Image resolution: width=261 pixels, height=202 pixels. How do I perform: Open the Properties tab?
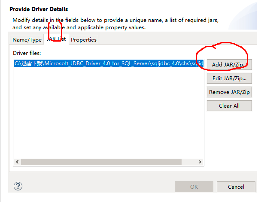click(84, 40)
